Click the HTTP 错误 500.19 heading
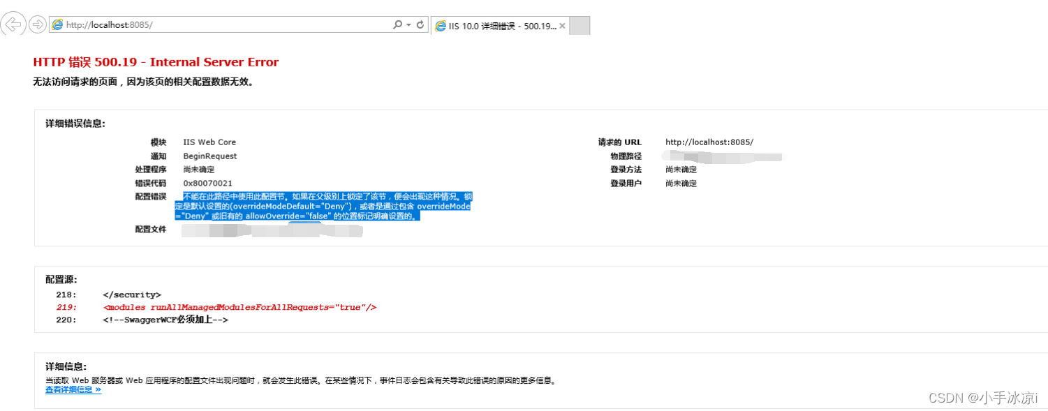 coord(156,62)
